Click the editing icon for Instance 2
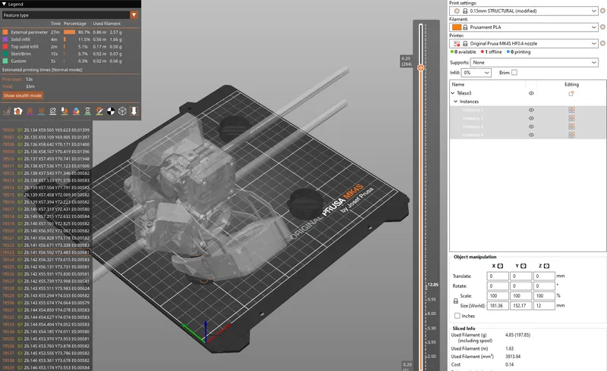This screenshot has width=607, height=371. tap(571, 118)
